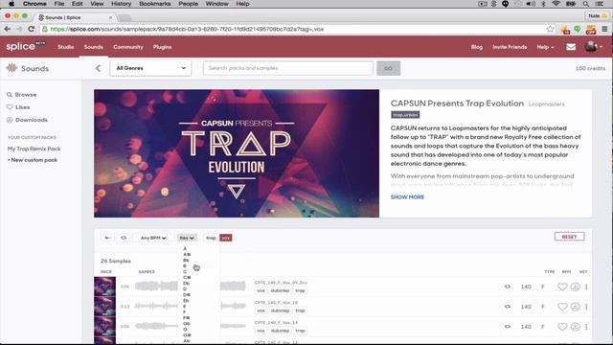This screenshot has width=613, height=345.
Task: Toggle the trap filter tag
Action: point(211,238)
